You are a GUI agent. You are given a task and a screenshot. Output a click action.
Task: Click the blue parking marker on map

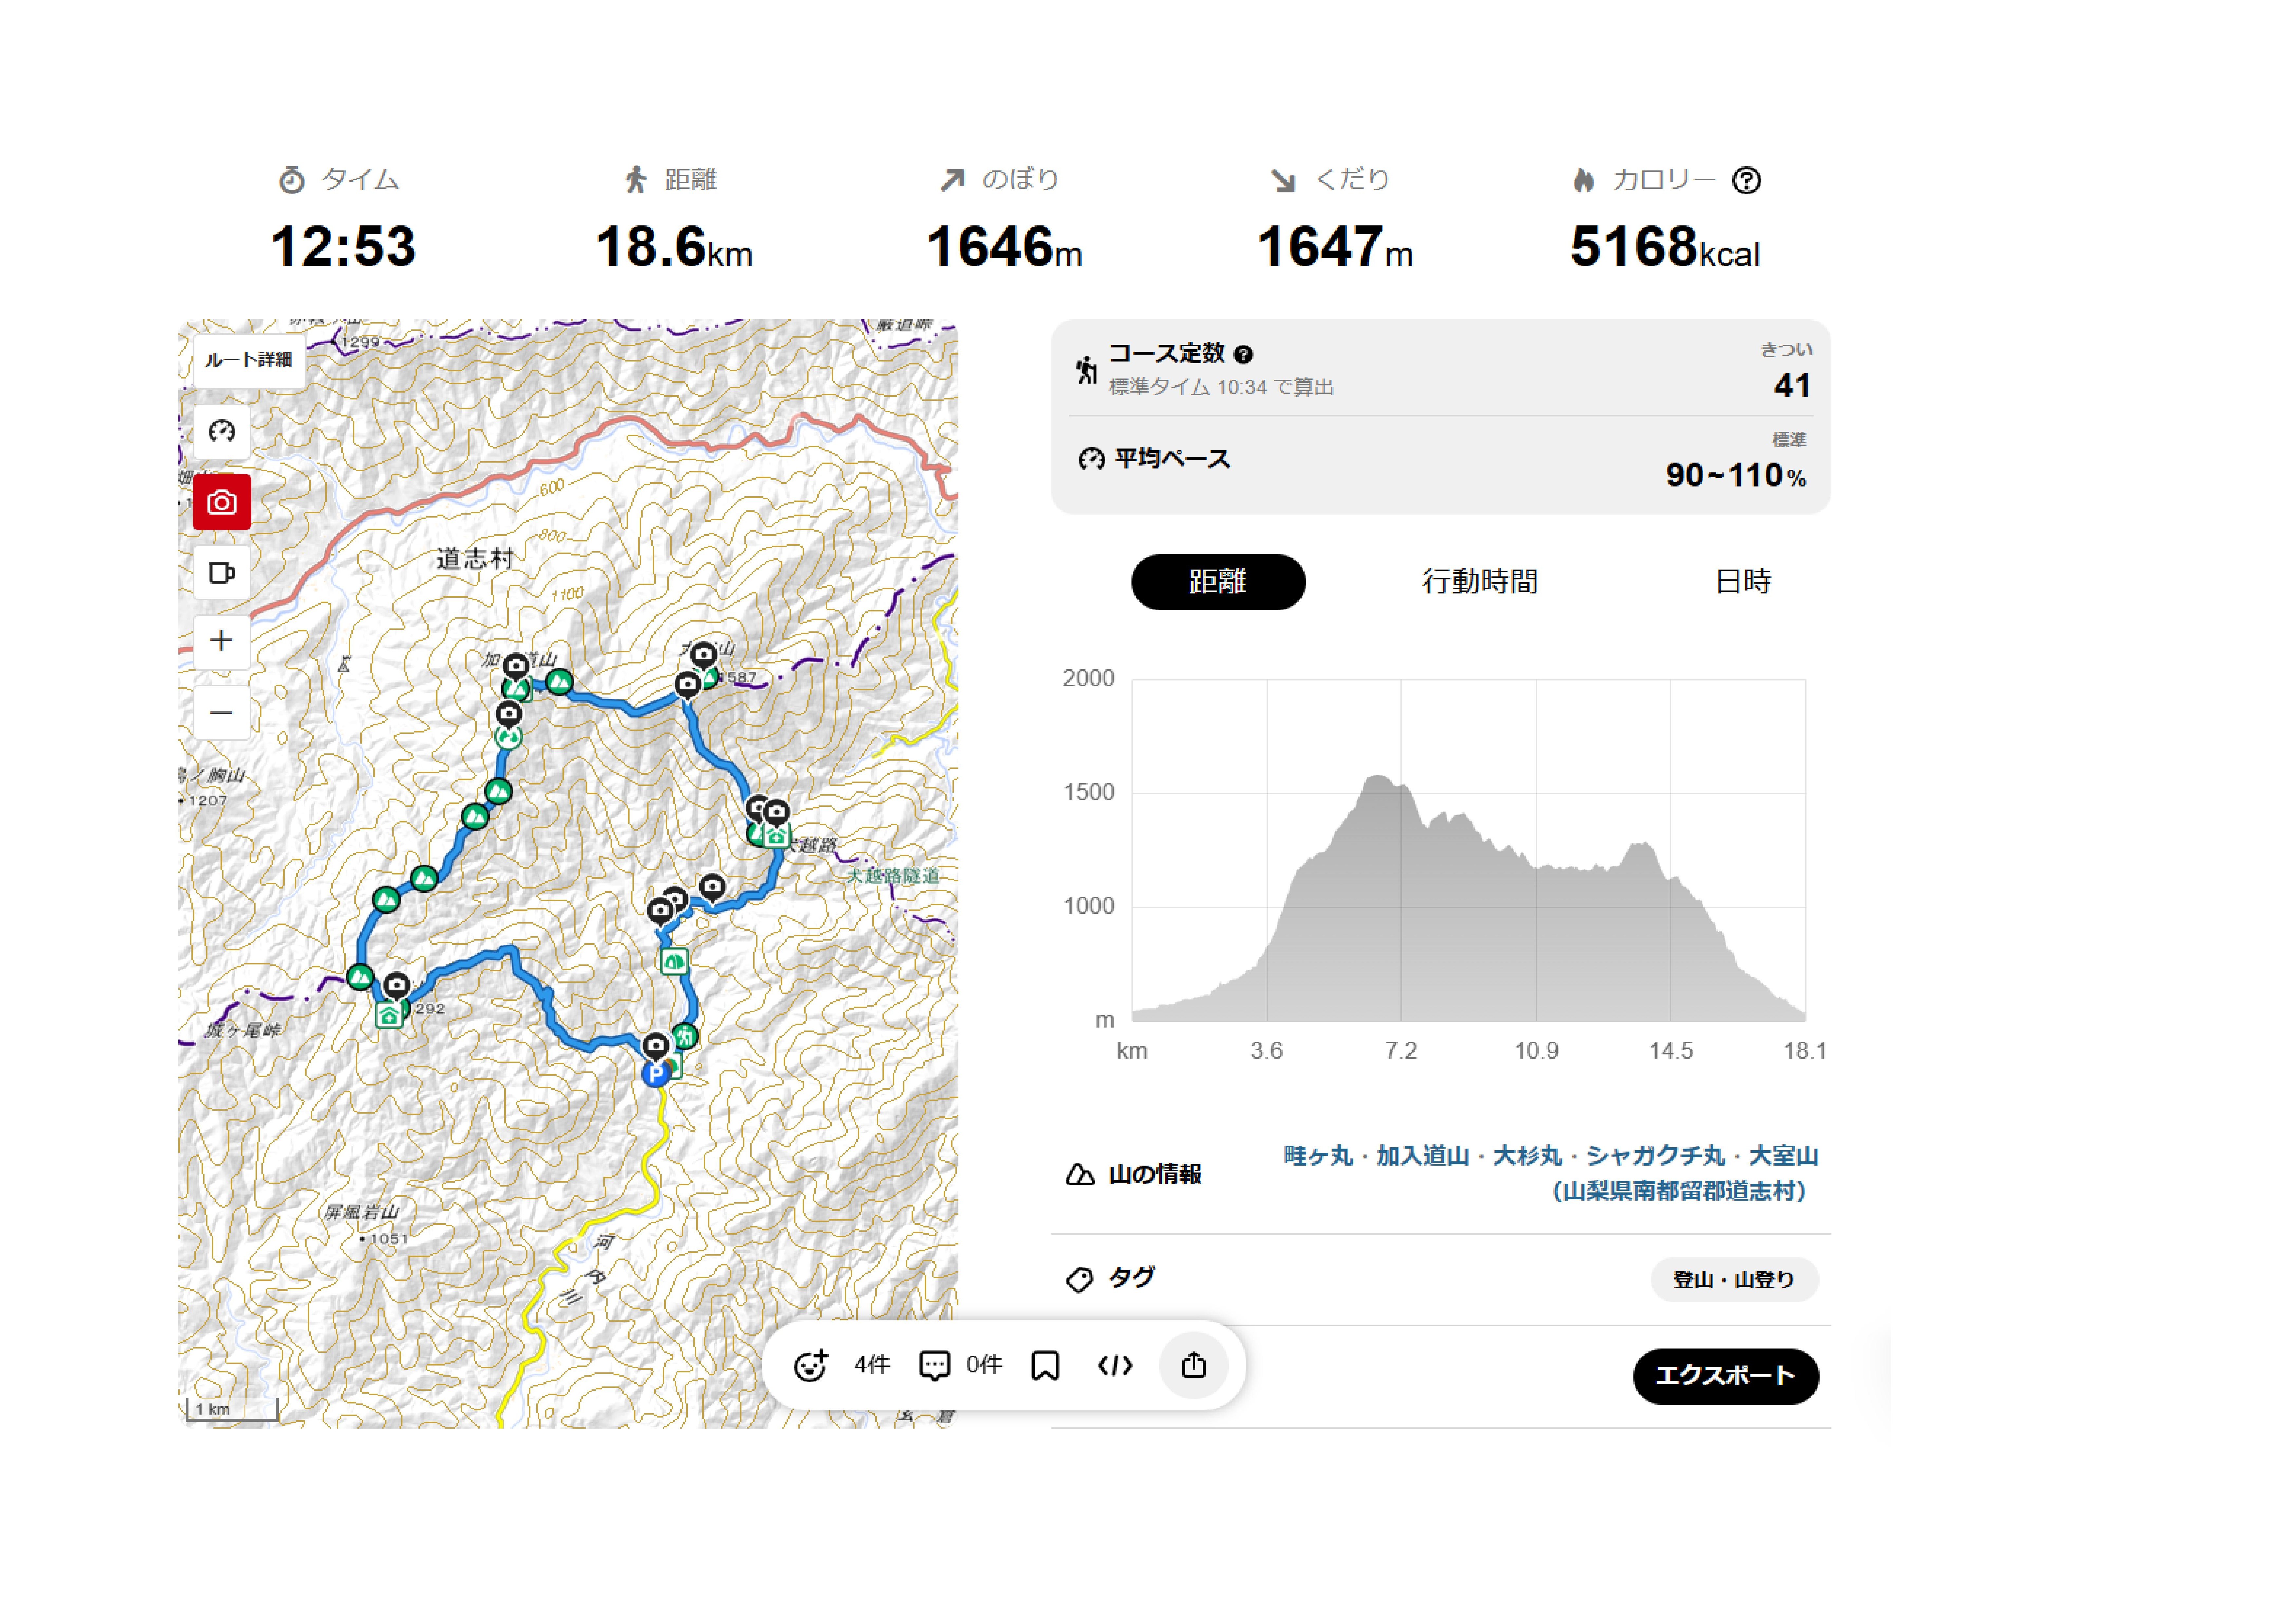[x=655, y=1074]
